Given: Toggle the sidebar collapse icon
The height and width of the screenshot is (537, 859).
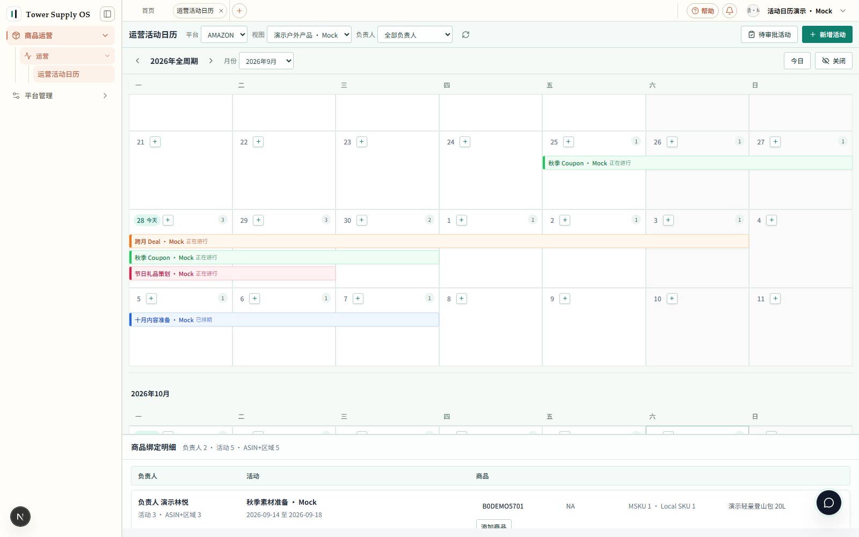Looking at the screenshot, I should click(107, 14).
